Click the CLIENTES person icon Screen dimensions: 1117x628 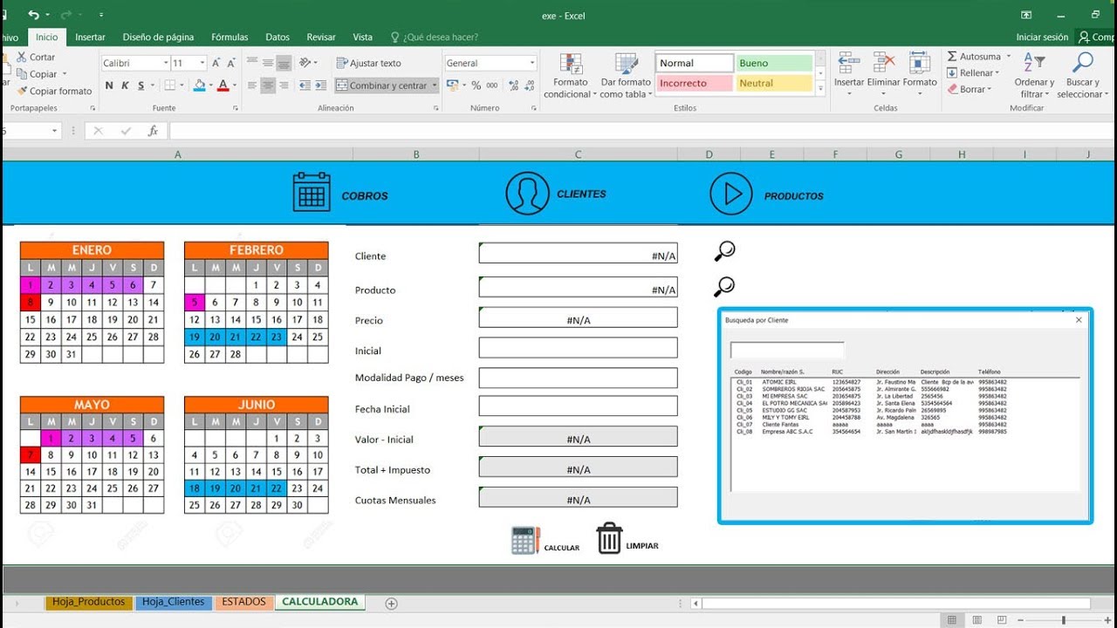(527, 193)
